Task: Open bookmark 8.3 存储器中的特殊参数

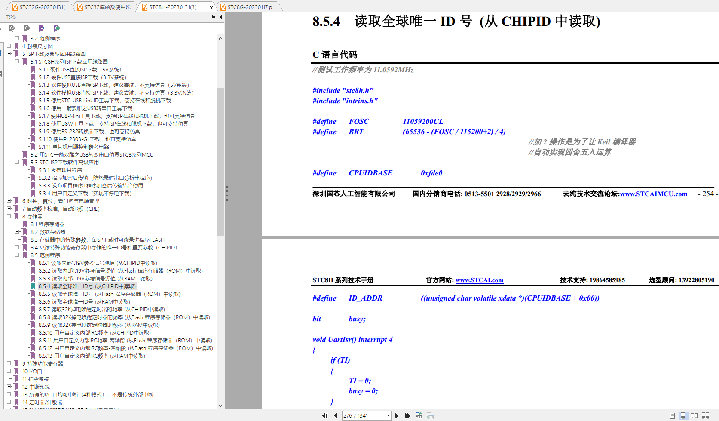Action: 97,240
